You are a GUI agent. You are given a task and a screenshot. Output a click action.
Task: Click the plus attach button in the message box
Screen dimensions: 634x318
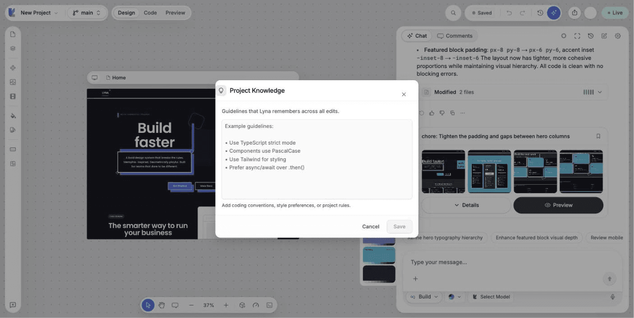415,279
